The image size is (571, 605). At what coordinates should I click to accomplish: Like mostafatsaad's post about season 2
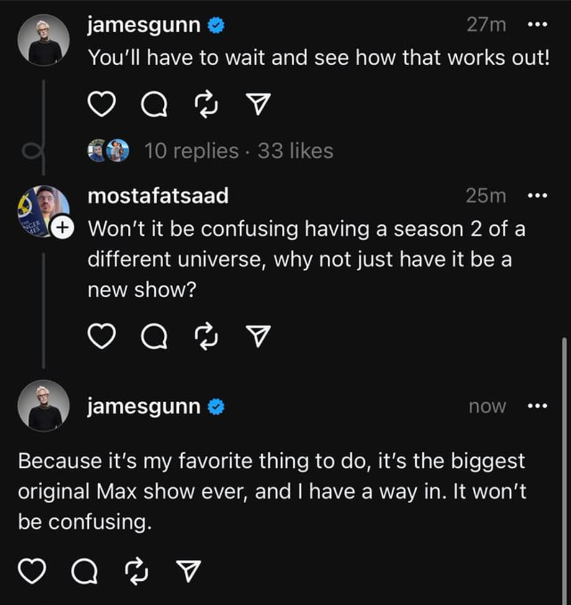(x=101, y=336)
